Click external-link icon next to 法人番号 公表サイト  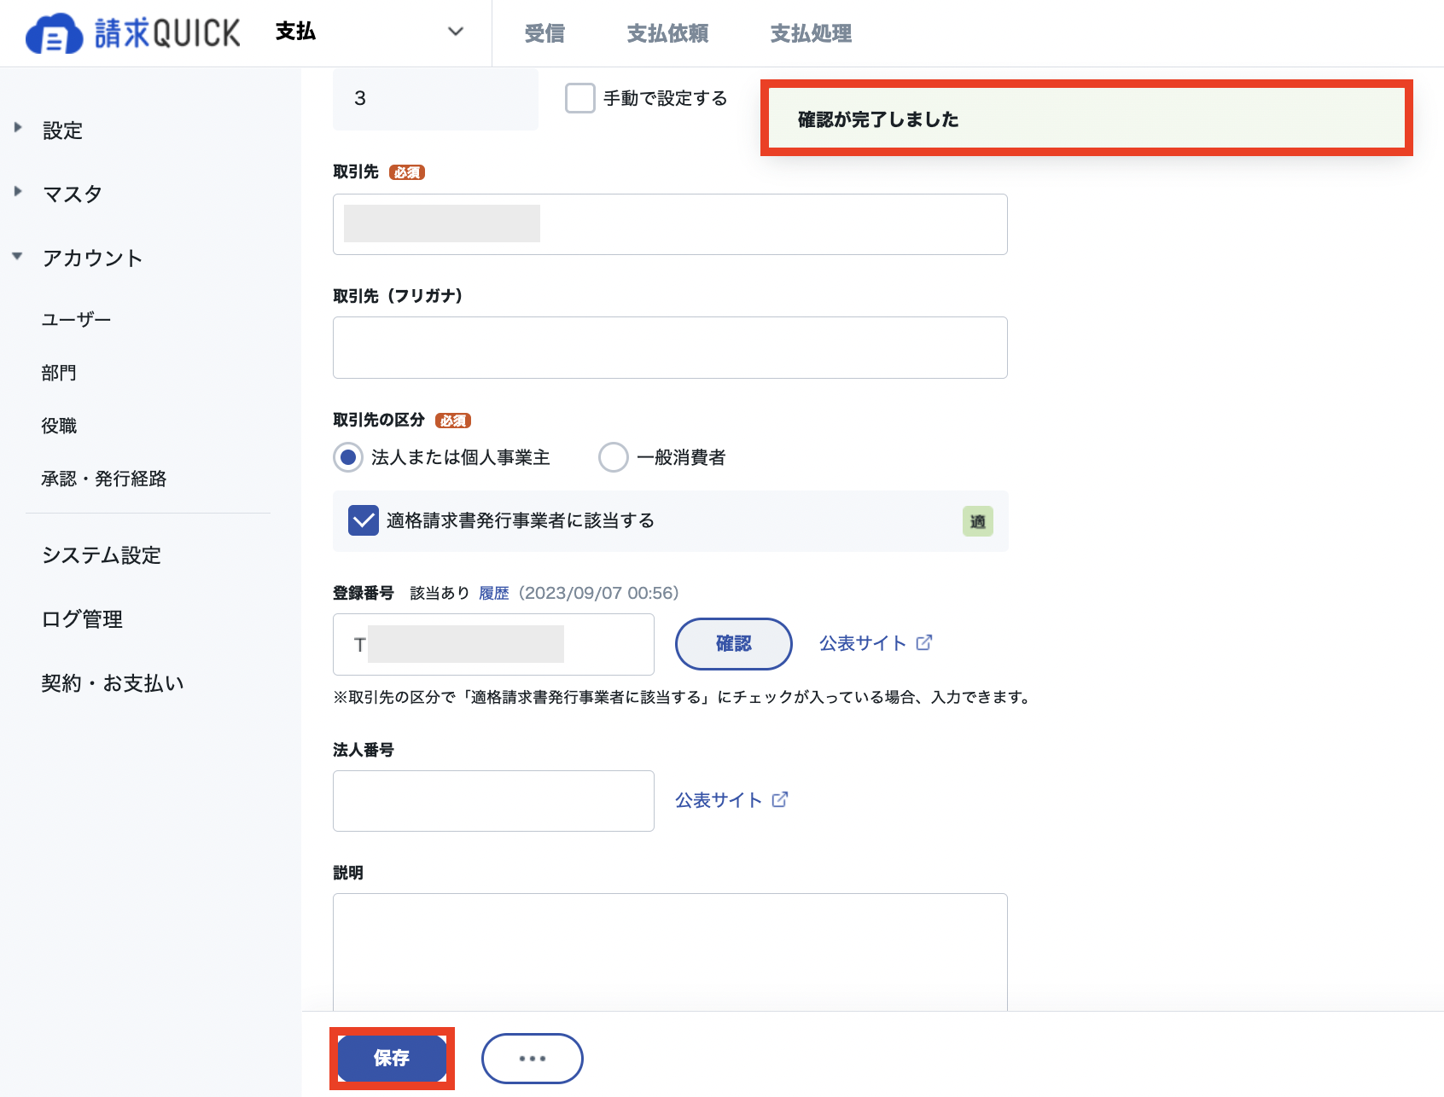[780, 799]
